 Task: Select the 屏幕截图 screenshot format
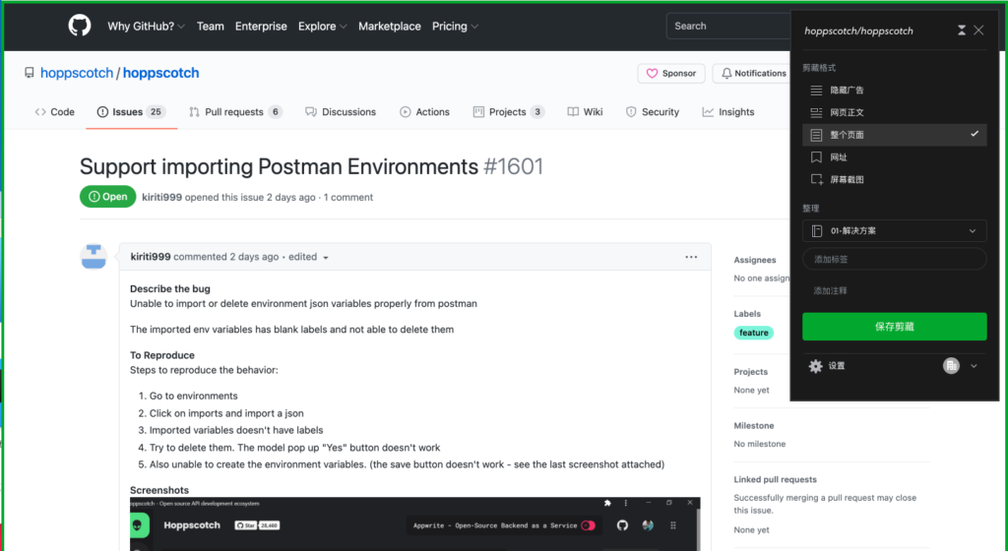894,180
